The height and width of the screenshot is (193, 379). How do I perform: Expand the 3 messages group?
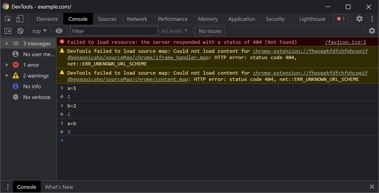[7, 44]
